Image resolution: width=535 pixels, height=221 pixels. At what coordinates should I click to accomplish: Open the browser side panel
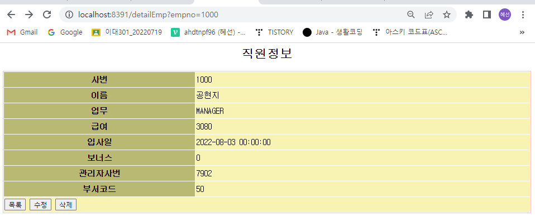[487, 15]
